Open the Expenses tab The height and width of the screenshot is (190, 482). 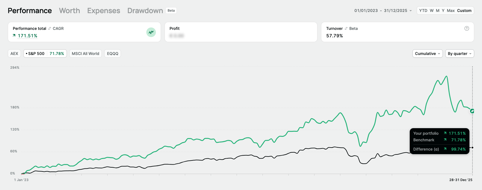coord(104,11)
